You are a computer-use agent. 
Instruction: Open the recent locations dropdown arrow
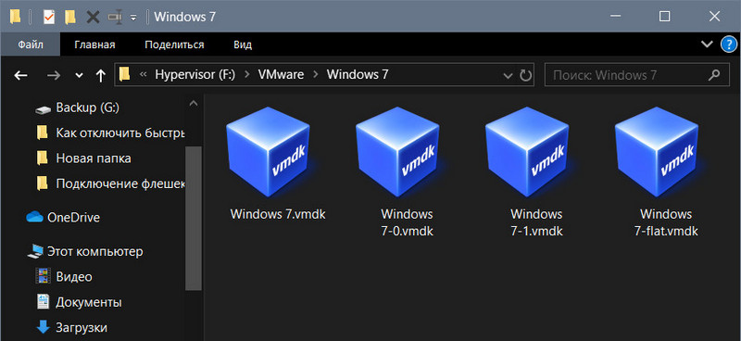[x=80, y=76]
